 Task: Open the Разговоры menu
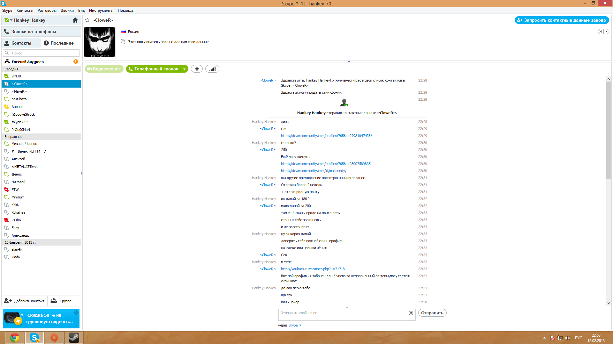pyautogui.click(x=47, y=11)
